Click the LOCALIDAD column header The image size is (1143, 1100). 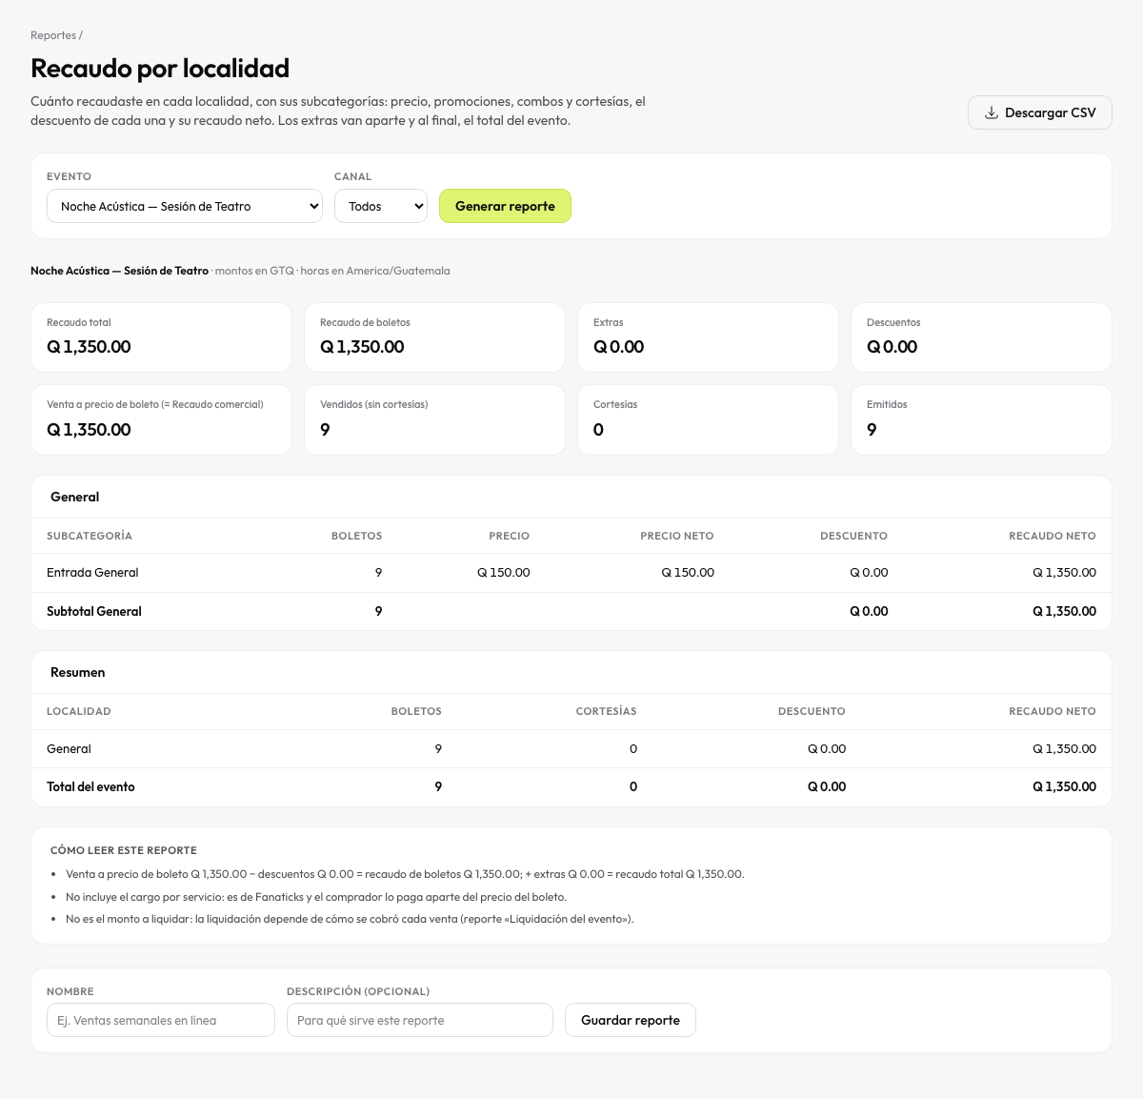click(x=79, y=711)
